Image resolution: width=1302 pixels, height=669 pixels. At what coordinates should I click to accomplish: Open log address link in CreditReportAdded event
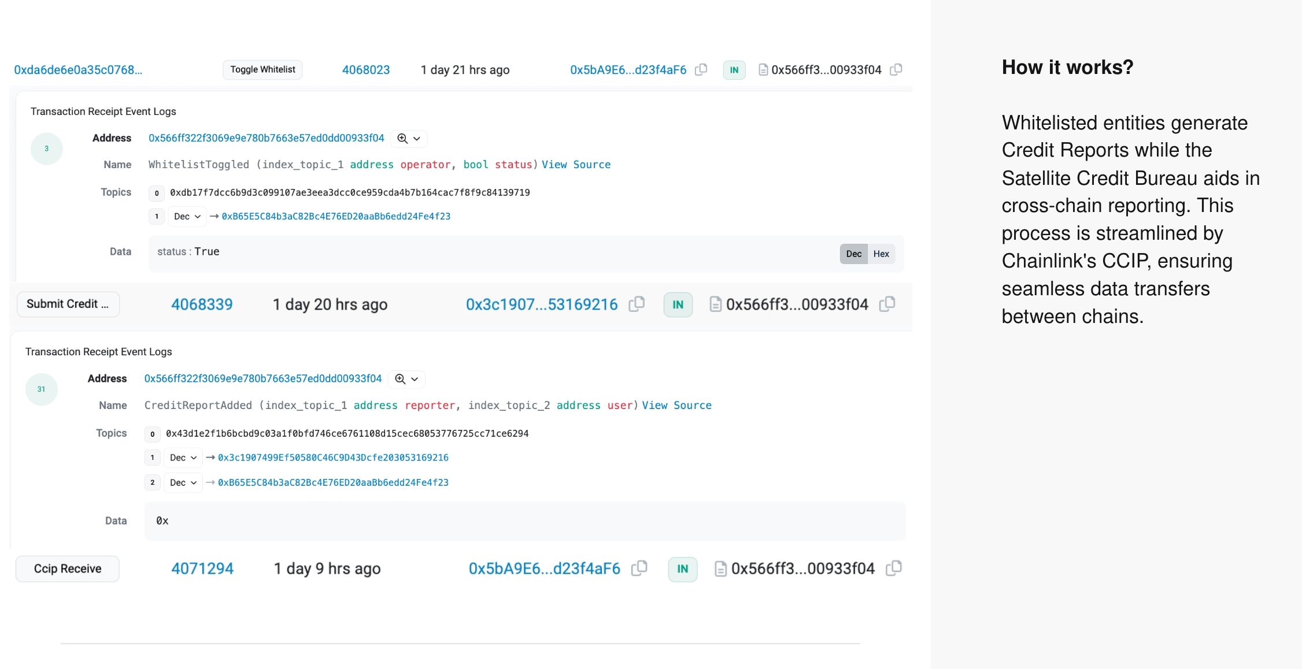pos(263,378)
